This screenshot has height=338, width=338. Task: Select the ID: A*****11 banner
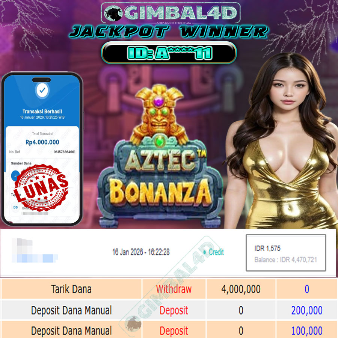coord(169,53)
